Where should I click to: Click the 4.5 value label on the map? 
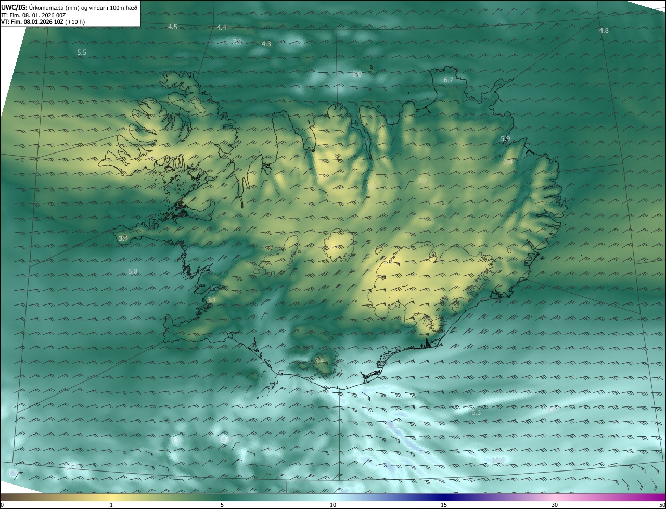(173, 27)
